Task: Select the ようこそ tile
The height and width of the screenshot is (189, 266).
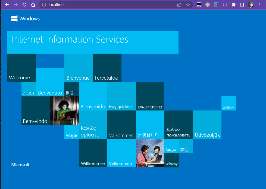Action: [x=29, y=89]
